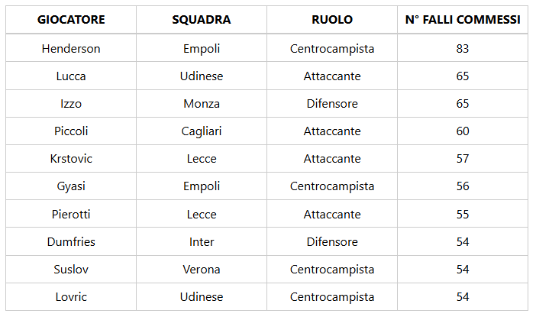Click on the Izzo name cell

click(x=71, y=104)
